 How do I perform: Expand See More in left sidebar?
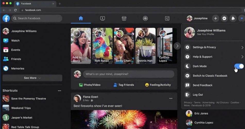[32, 78]
